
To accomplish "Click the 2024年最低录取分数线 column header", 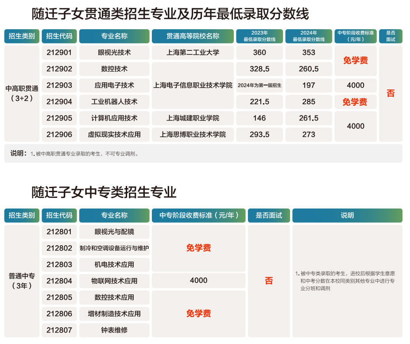I will click(308, 36).
